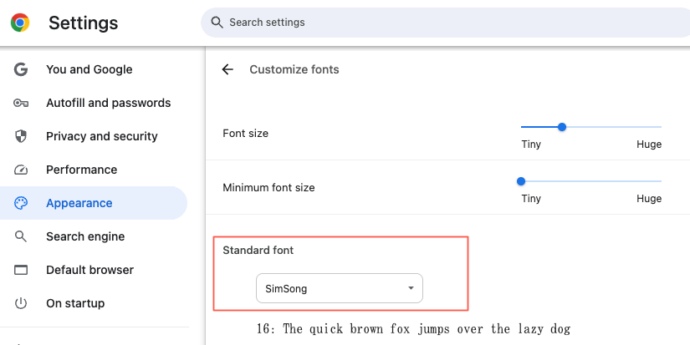Click the Performance gauge icon
Screen dimensions: 690x345
pyautogui.click(x=21, y=170)
